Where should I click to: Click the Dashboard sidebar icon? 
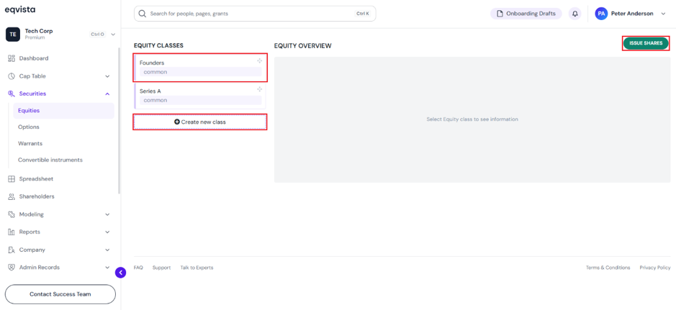(12, 58)
